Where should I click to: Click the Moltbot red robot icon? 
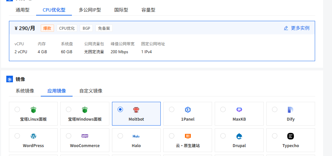pos(136,110)
